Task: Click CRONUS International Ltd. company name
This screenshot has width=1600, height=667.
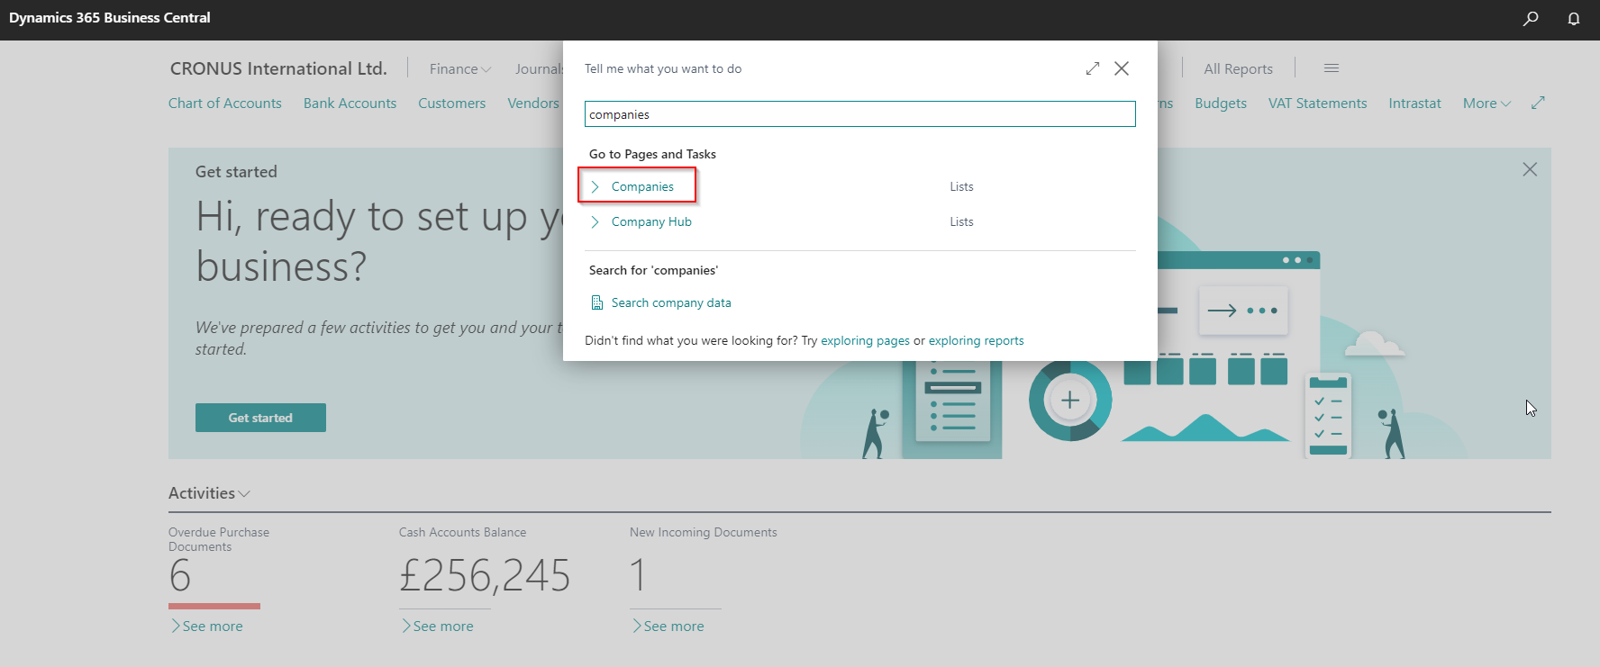Action: click(278, 68)
